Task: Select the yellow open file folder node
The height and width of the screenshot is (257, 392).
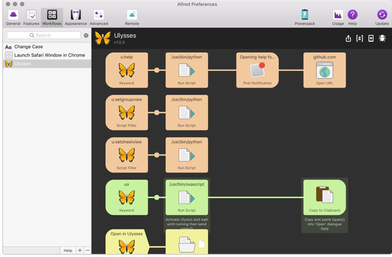Action: [187, 242]
